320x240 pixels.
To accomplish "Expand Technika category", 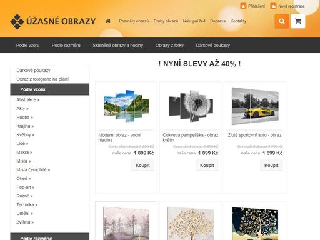I will click(27, 205).
